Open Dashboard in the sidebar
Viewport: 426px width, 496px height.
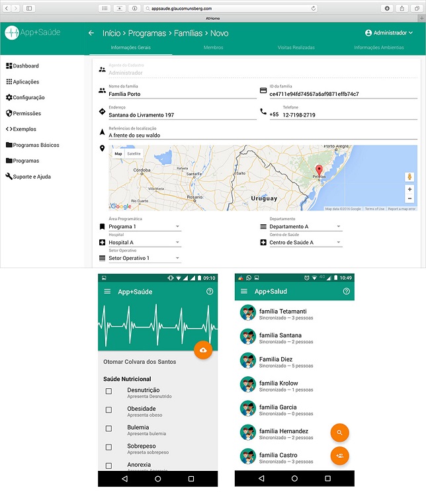click(22, 65)
